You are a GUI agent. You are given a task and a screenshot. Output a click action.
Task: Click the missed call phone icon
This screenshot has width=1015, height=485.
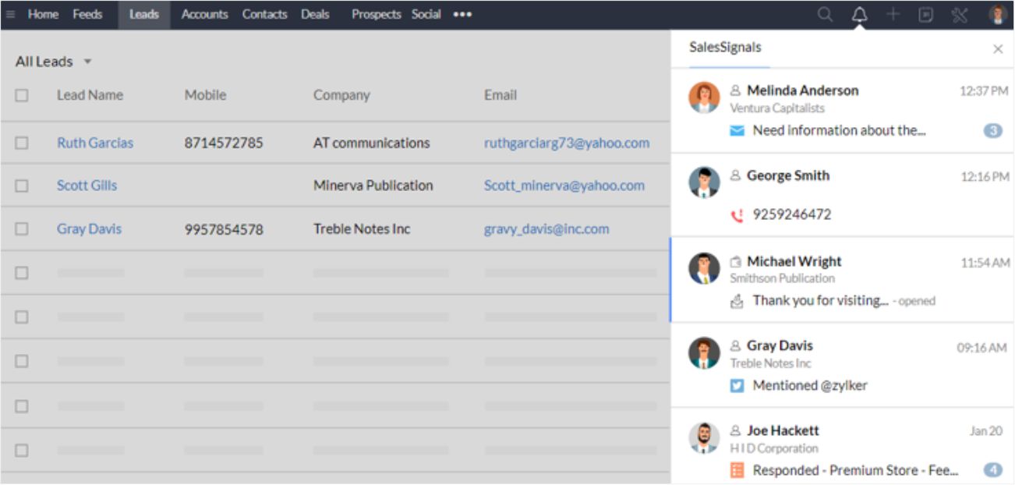coord(737,215)
